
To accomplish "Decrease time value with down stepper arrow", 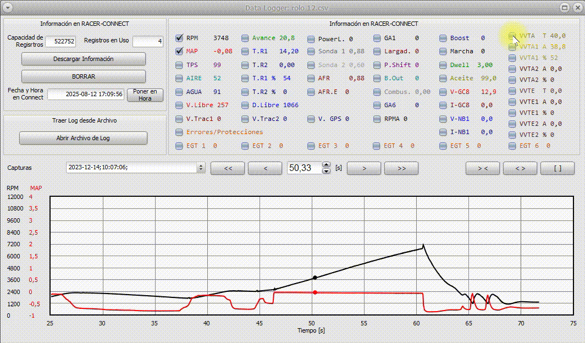I will coord(326,171).
